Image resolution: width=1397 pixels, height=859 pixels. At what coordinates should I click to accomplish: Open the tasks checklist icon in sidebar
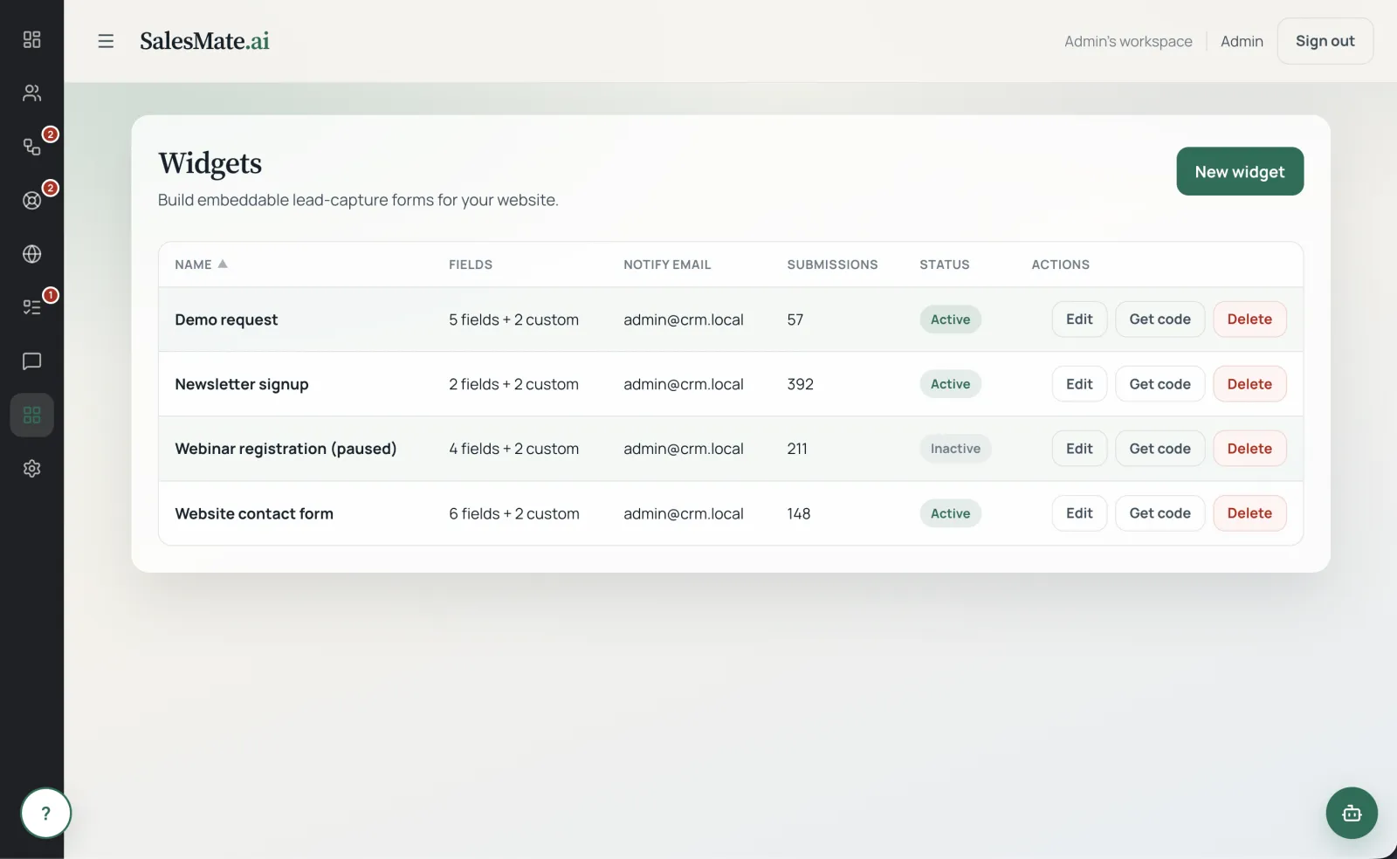(31, 307)
